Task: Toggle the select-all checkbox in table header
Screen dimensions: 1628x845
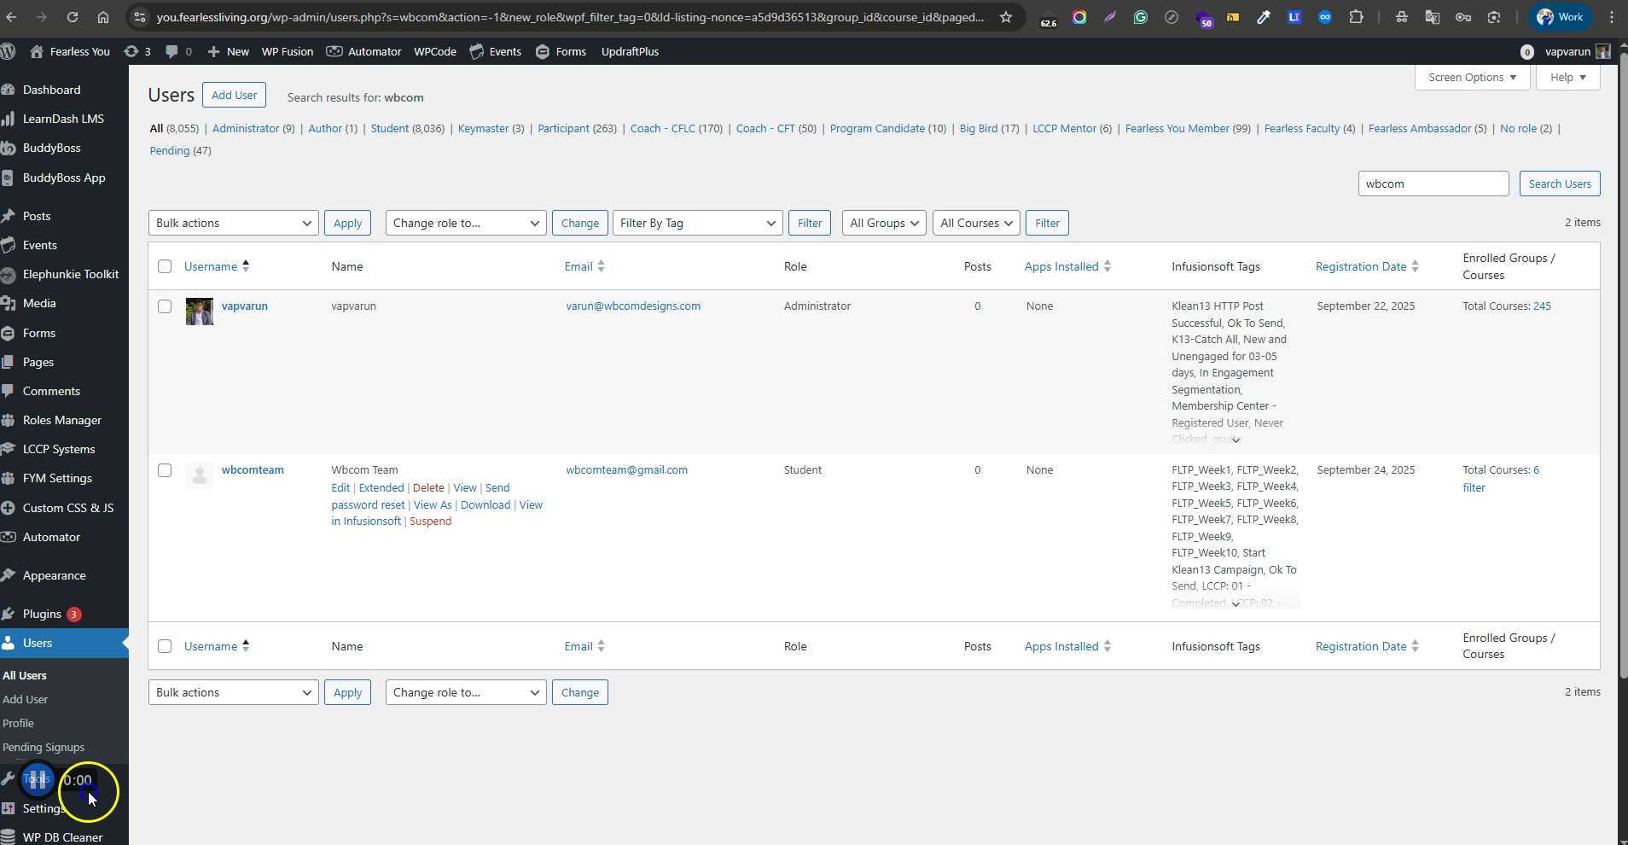Action: click(x=165, y=266)
